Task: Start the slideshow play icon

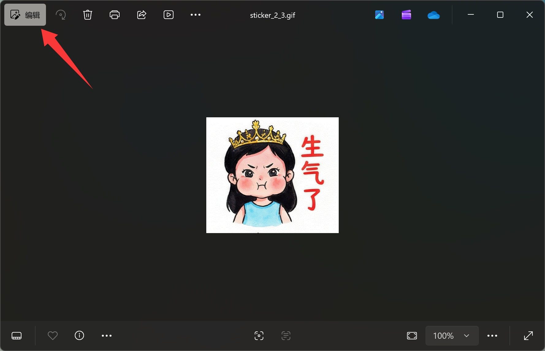Action: tap(169, 15)
